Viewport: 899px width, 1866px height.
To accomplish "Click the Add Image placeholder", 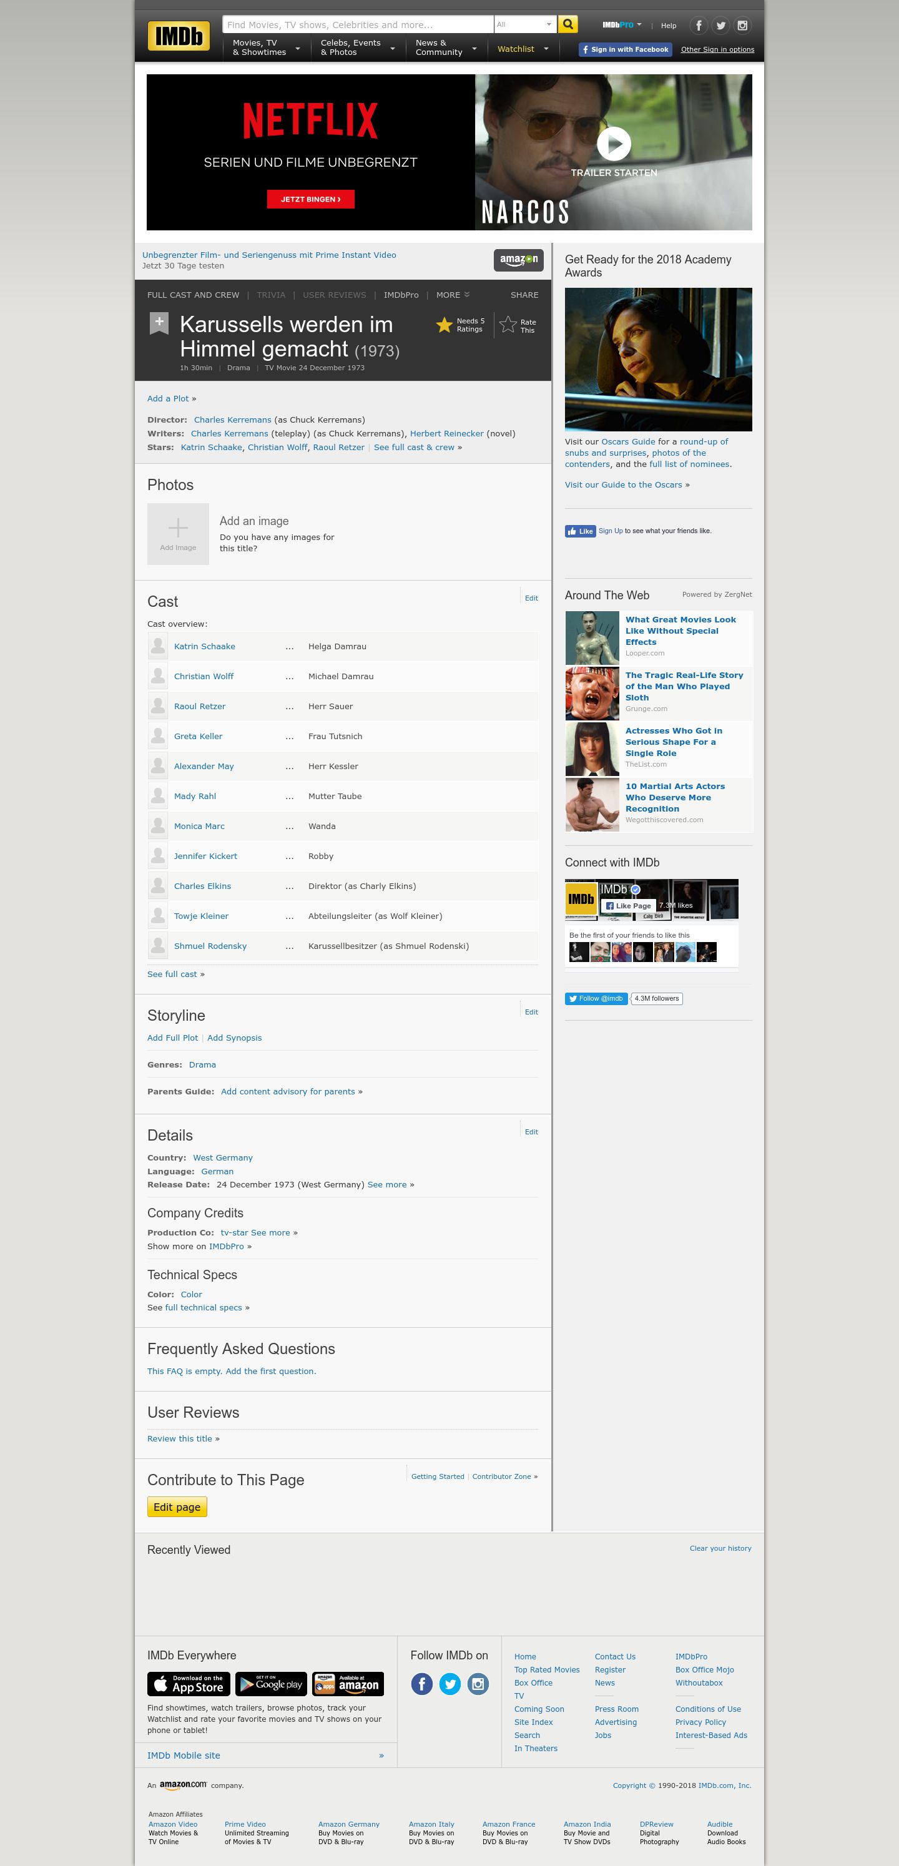I will pos(178,534).
